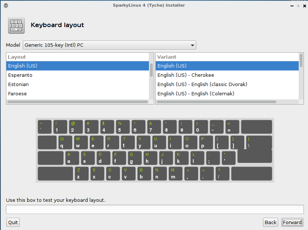The image size is (308, 230).
Task: Click the T key on keyboard preview
Action: [128, 142]
